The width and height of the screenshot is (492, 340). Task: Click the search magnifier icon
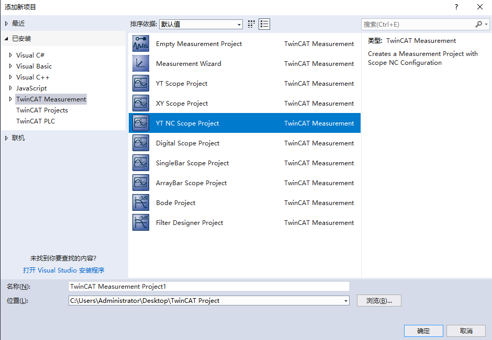pyautogui.click(x=478, y=24)
